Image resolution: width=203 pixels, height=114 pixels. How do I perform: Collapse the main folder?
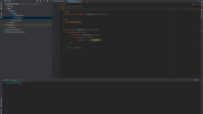(x=8, y=11)
